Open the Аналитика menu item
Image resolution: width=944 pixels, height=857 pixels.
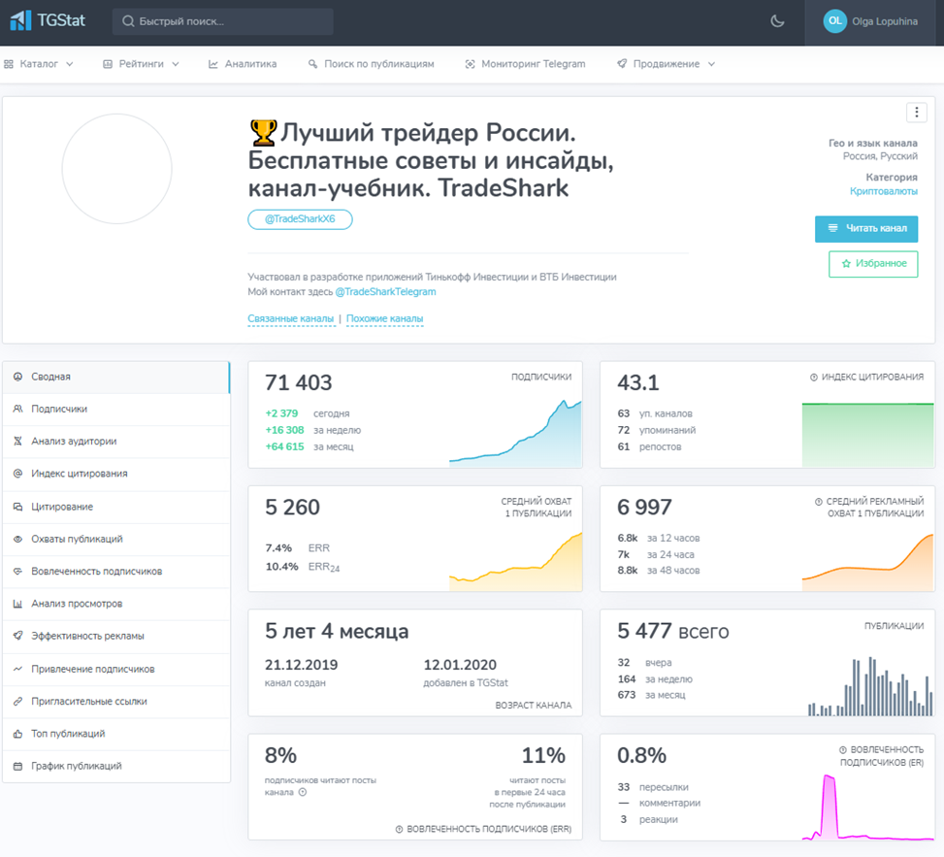pos(243,64)
